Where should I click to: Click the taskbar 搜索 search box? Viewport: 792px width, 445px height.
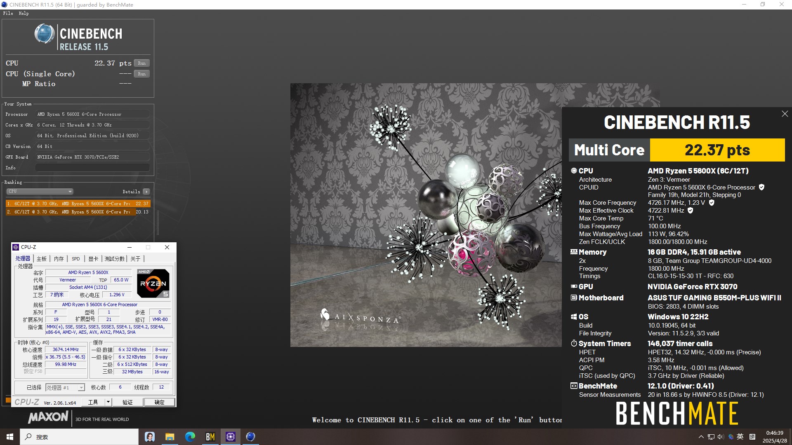tap(79, 437)
